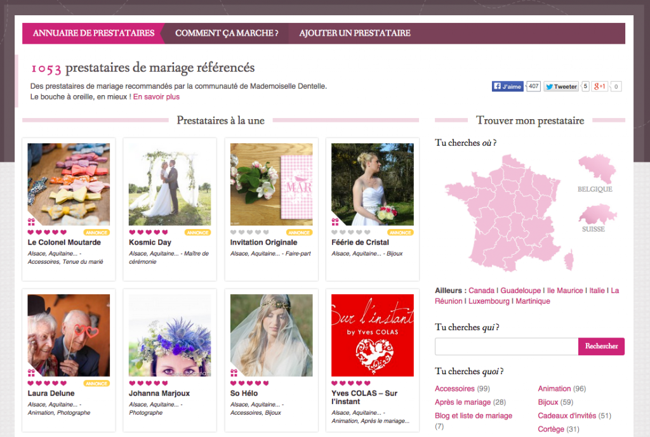Click the Facebook J'aime button
Image resolution: width=650 pixels, height=437 pixels.
click(x=507, y=86)
